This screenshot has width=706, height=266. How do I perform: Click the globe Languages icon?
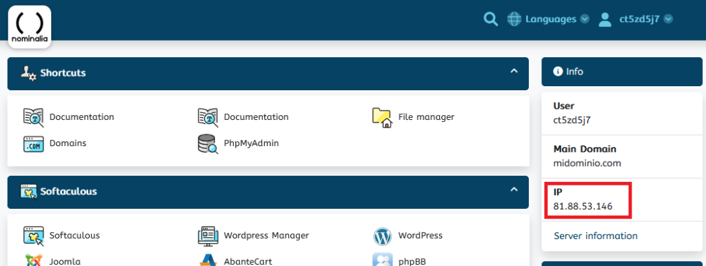514,19
